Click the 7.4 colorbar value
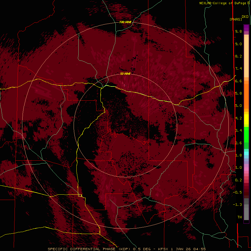The width and height of the screenshot is (251, 251). 238,69
